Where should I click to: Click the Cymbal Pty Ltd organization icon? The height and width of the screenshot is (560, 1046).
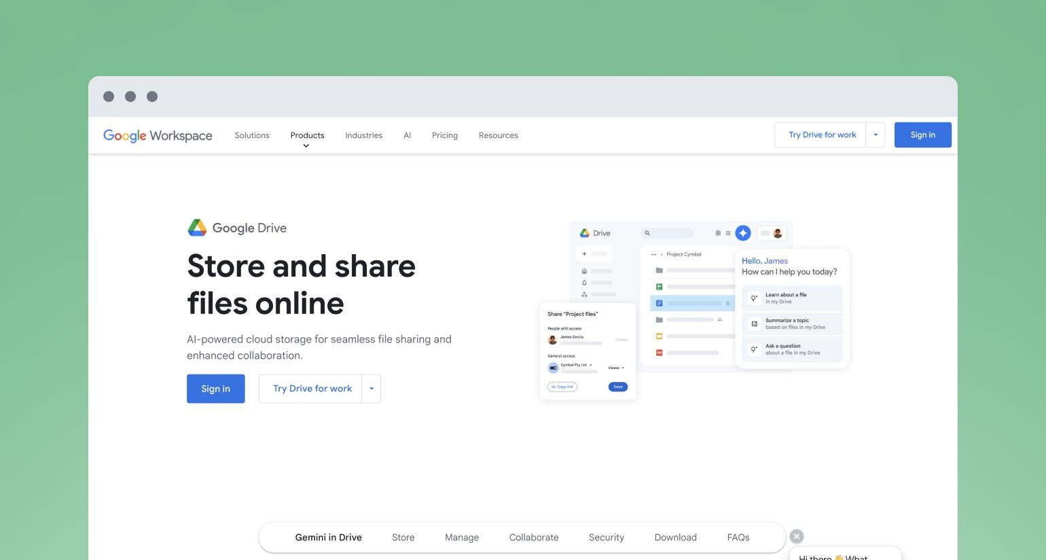click(x=553, y=368)
